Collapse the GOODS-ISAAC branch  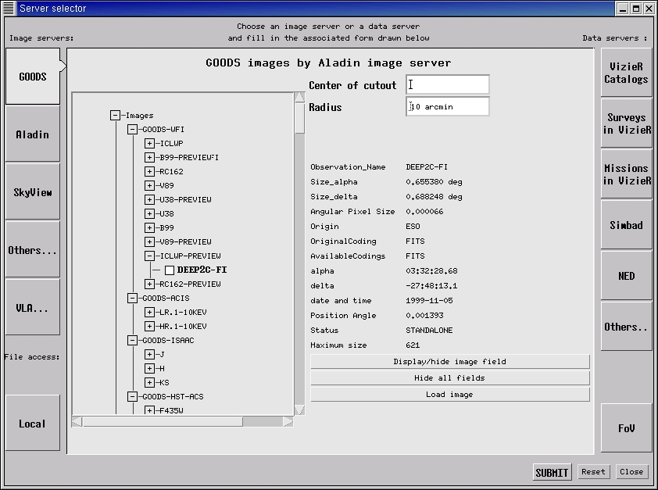pos(132,340)
